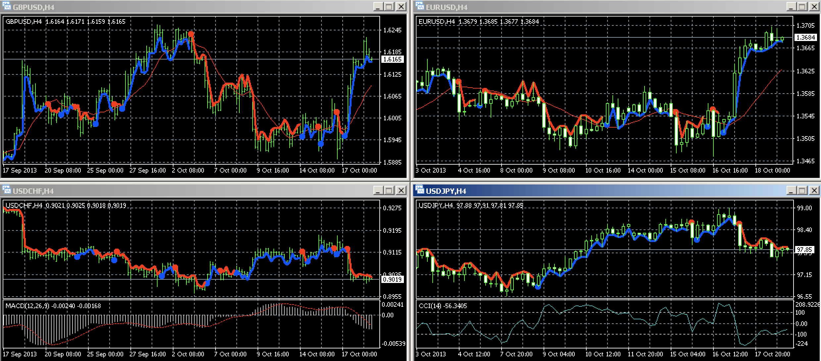Click the 17 Sep 2013 date on GBPUSD axis
This screenshot has height=361, width=821.
(20, 170)
